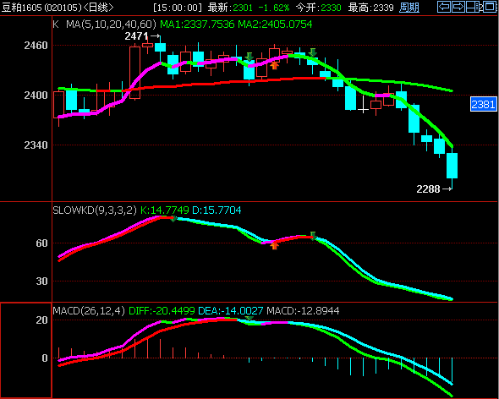Click the MA(5,10,20,40,60) indicator label
Screen dimensions: 499x399
pyautogui.click(x=111, y=25)
